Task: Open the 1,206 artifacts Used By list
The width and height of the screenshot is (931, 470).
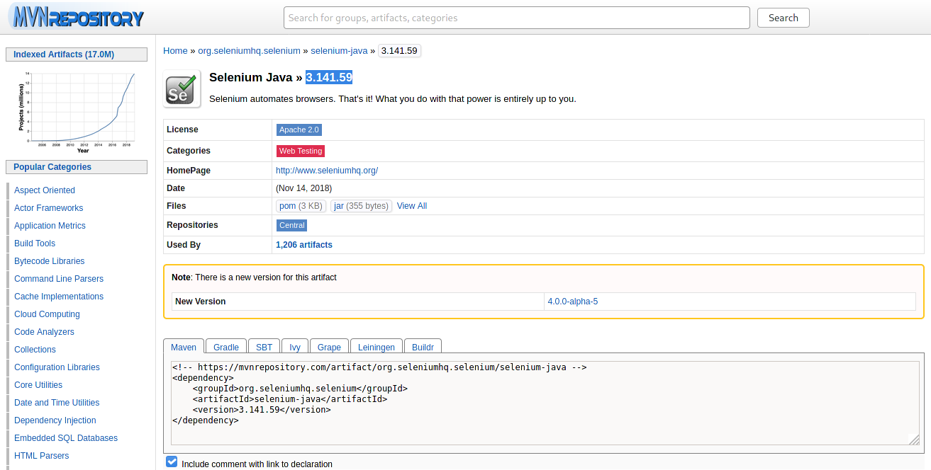Action: click(x=303, y=244)
